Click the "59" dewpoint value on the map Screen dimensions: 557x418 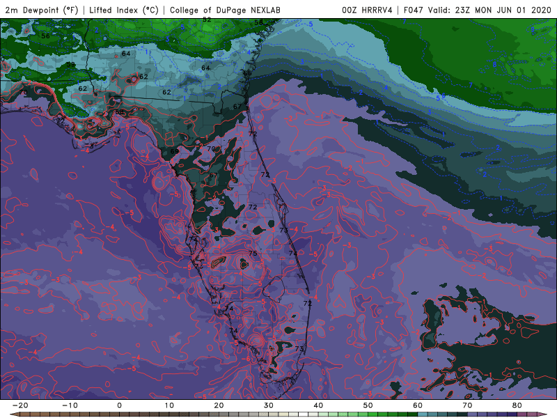pos(71,64)
